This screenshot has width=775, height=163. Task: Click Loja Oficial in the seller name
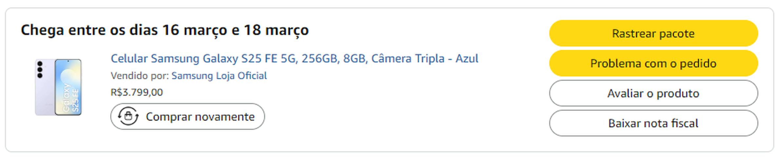(x=241, y=76)
